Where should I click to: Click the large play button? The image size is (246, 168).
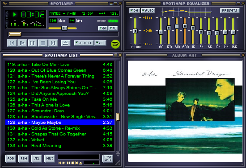pos(22,43)
